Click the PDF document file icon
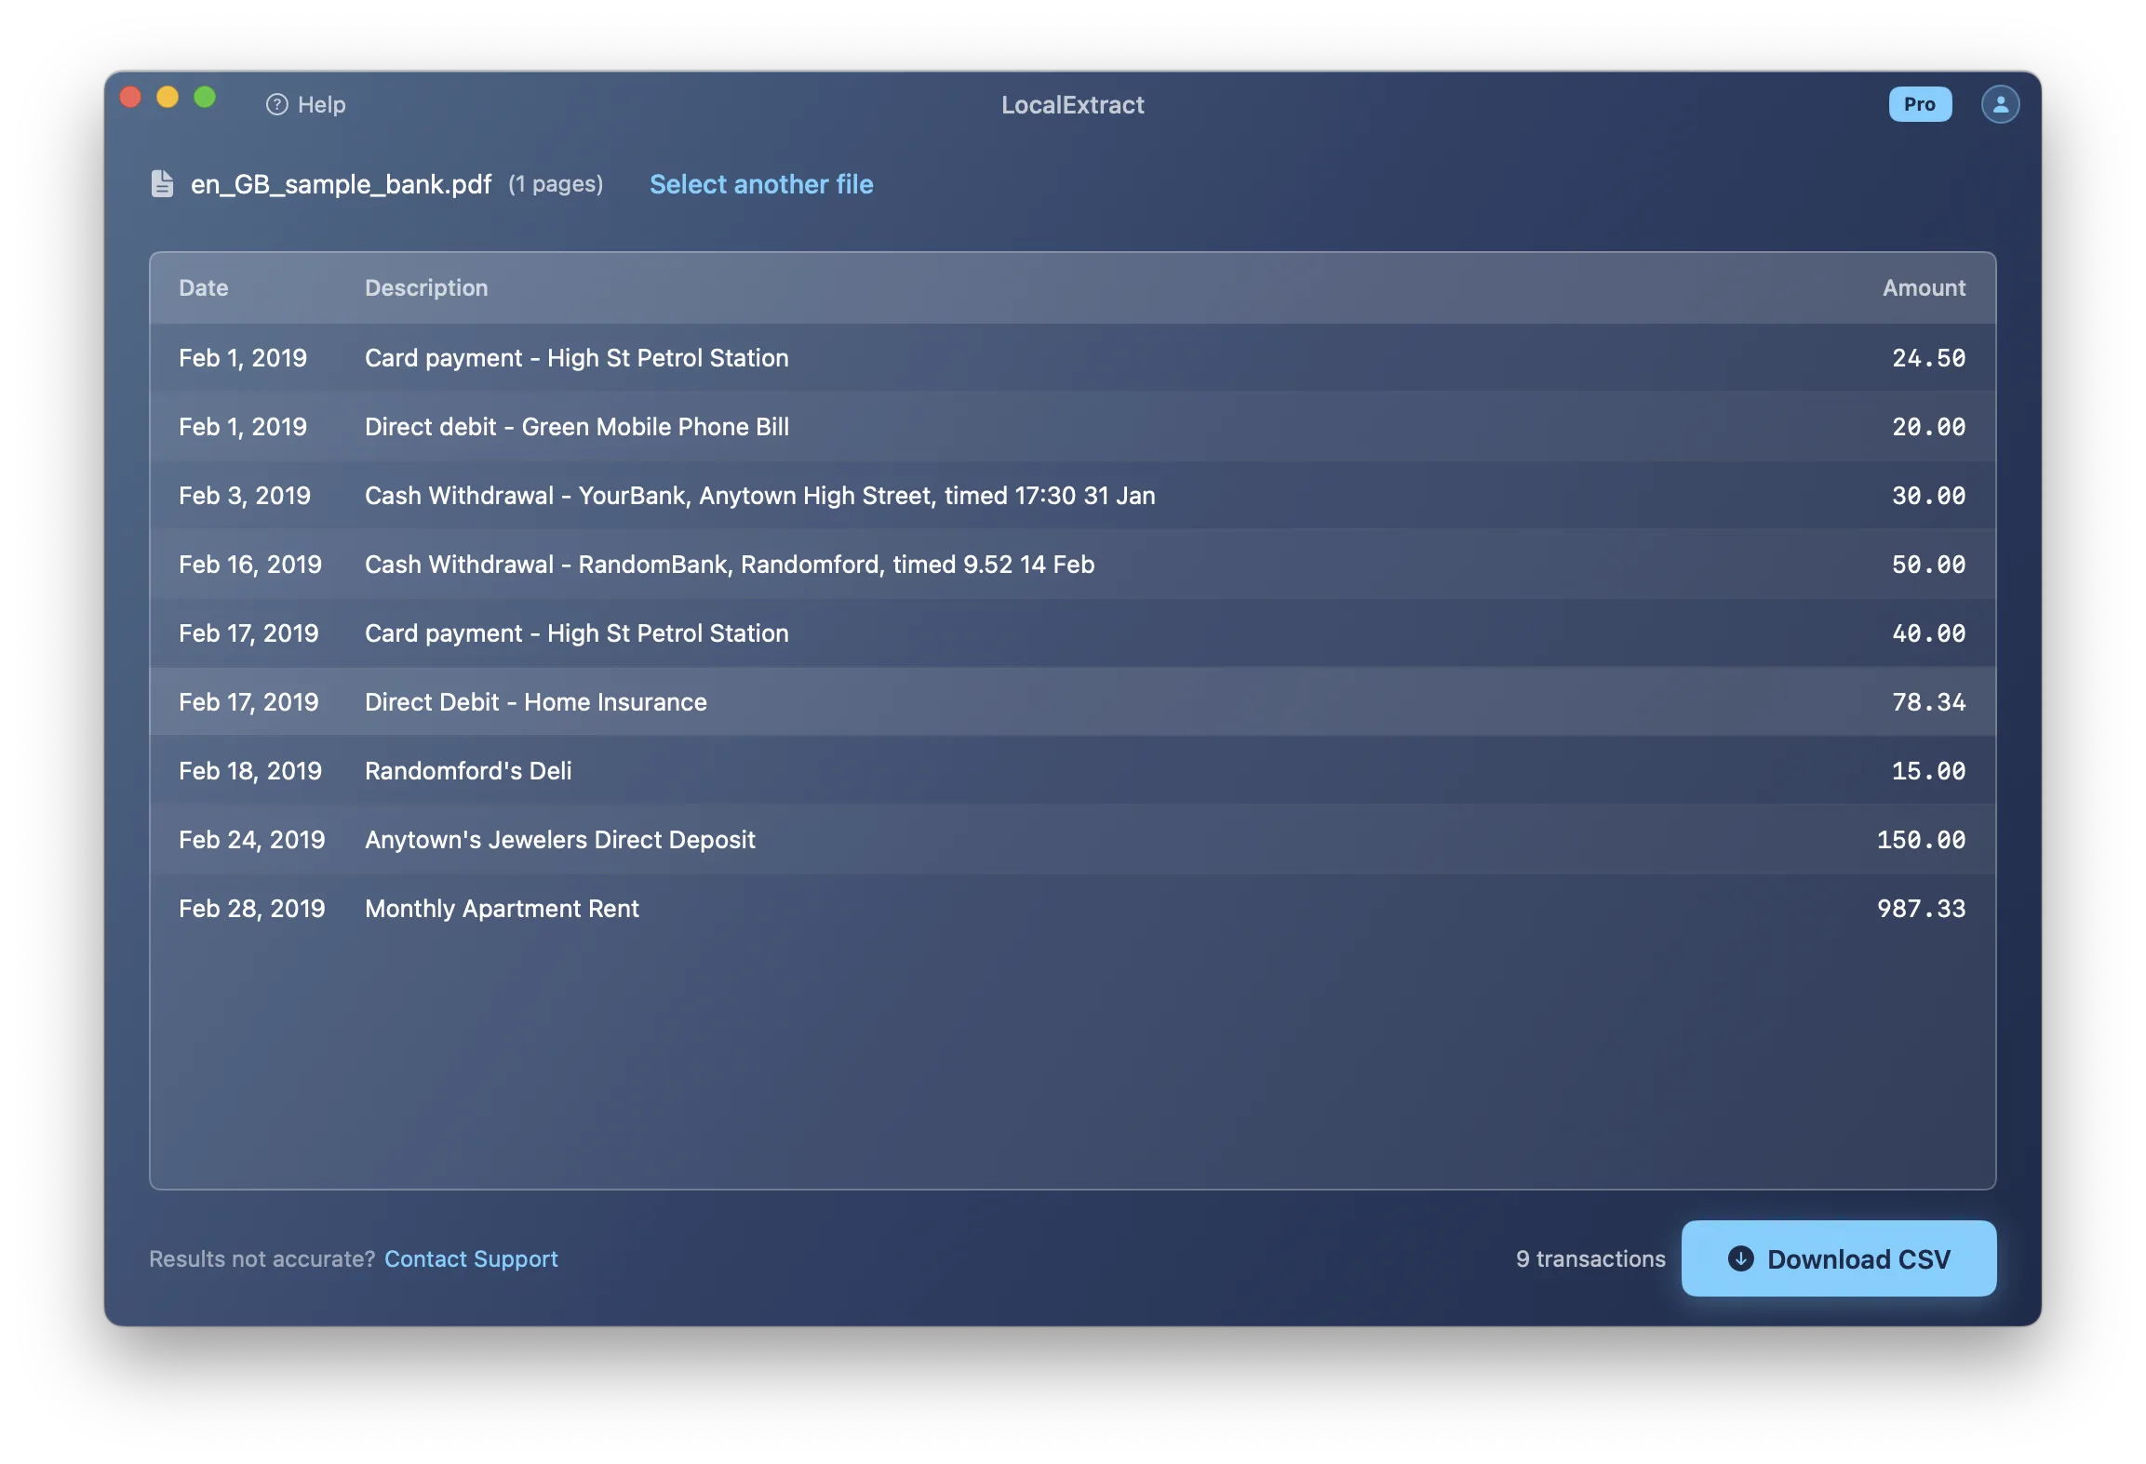The width and height of the screenshot is (2146, 1464). (163, 184)
